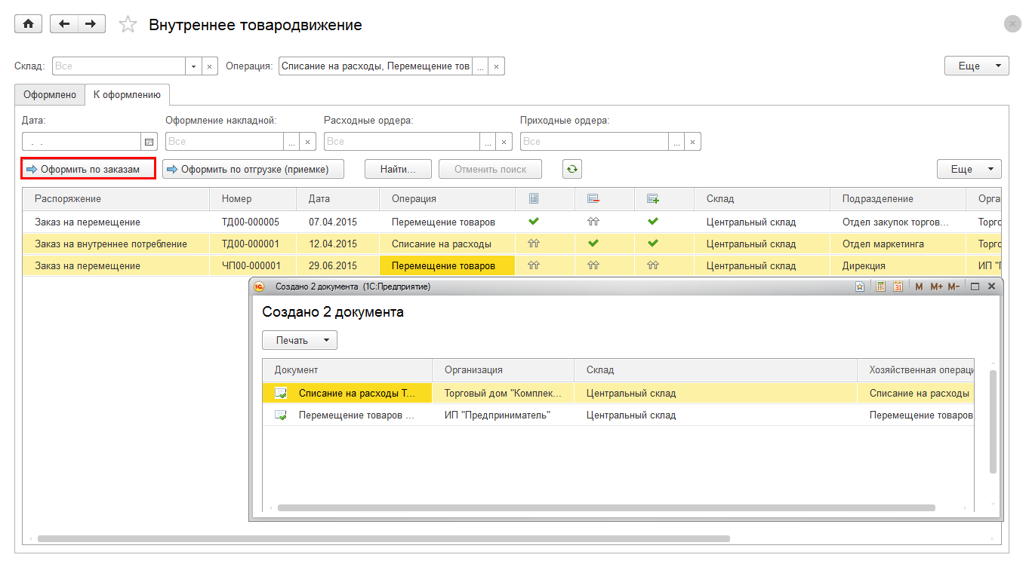Clear the Склад filter with x button
This screenshot has width=1029, height=564.
pos(211,66)
